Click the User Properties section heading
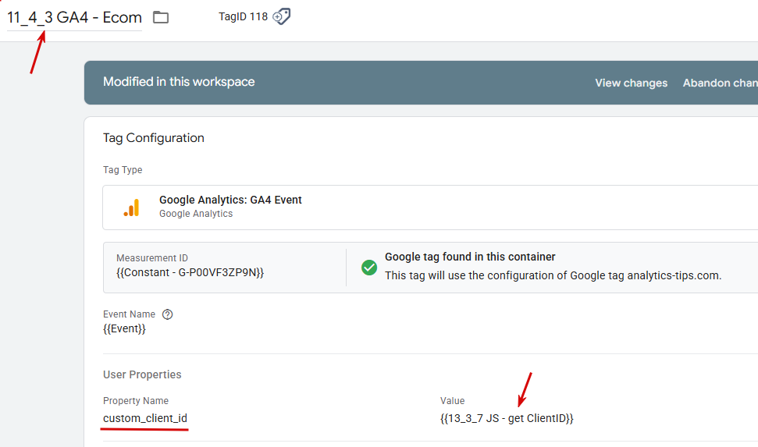Screen dimensions: 758x447 tap(142, 375)
